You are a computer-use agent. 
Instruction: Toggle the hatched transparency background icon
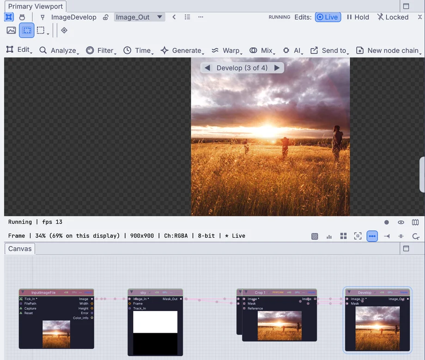click(x=315, y=236)
